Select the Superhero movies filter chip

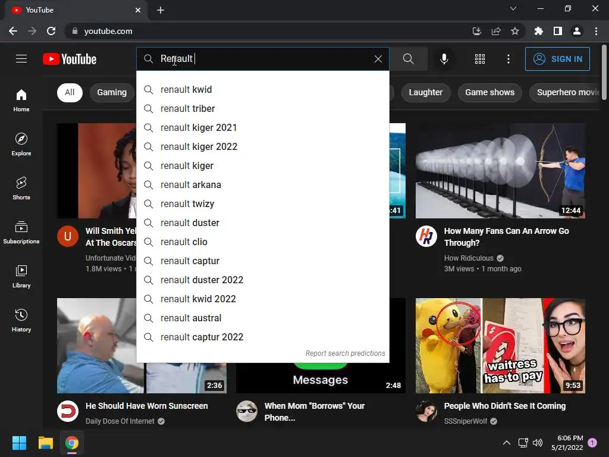pyautogui.click(x=566, y=92)
